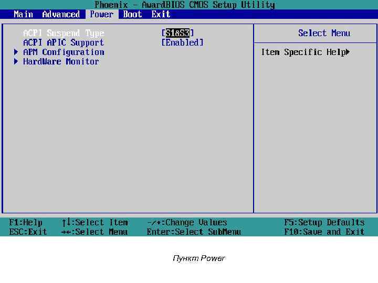Click the Select Item key hint
Viewport: 378px width, 283px height.
click(94, 222)
